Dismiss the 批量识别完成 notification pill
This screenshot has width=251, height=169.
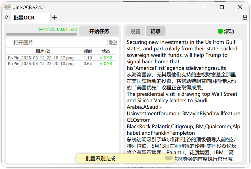tap(169, 158)
